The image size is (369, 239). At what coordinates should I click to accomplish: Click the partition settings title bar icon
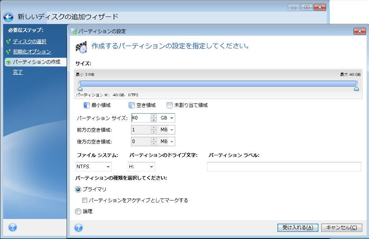click(74, 31)
